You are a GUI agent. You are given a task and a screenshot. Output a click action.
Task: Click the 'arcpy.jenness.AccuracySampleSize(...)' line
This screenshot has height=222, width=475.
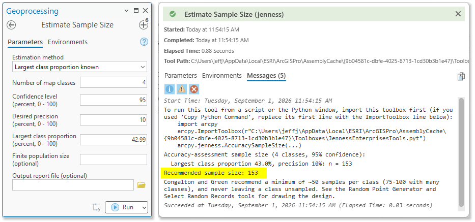click(239, 145)
